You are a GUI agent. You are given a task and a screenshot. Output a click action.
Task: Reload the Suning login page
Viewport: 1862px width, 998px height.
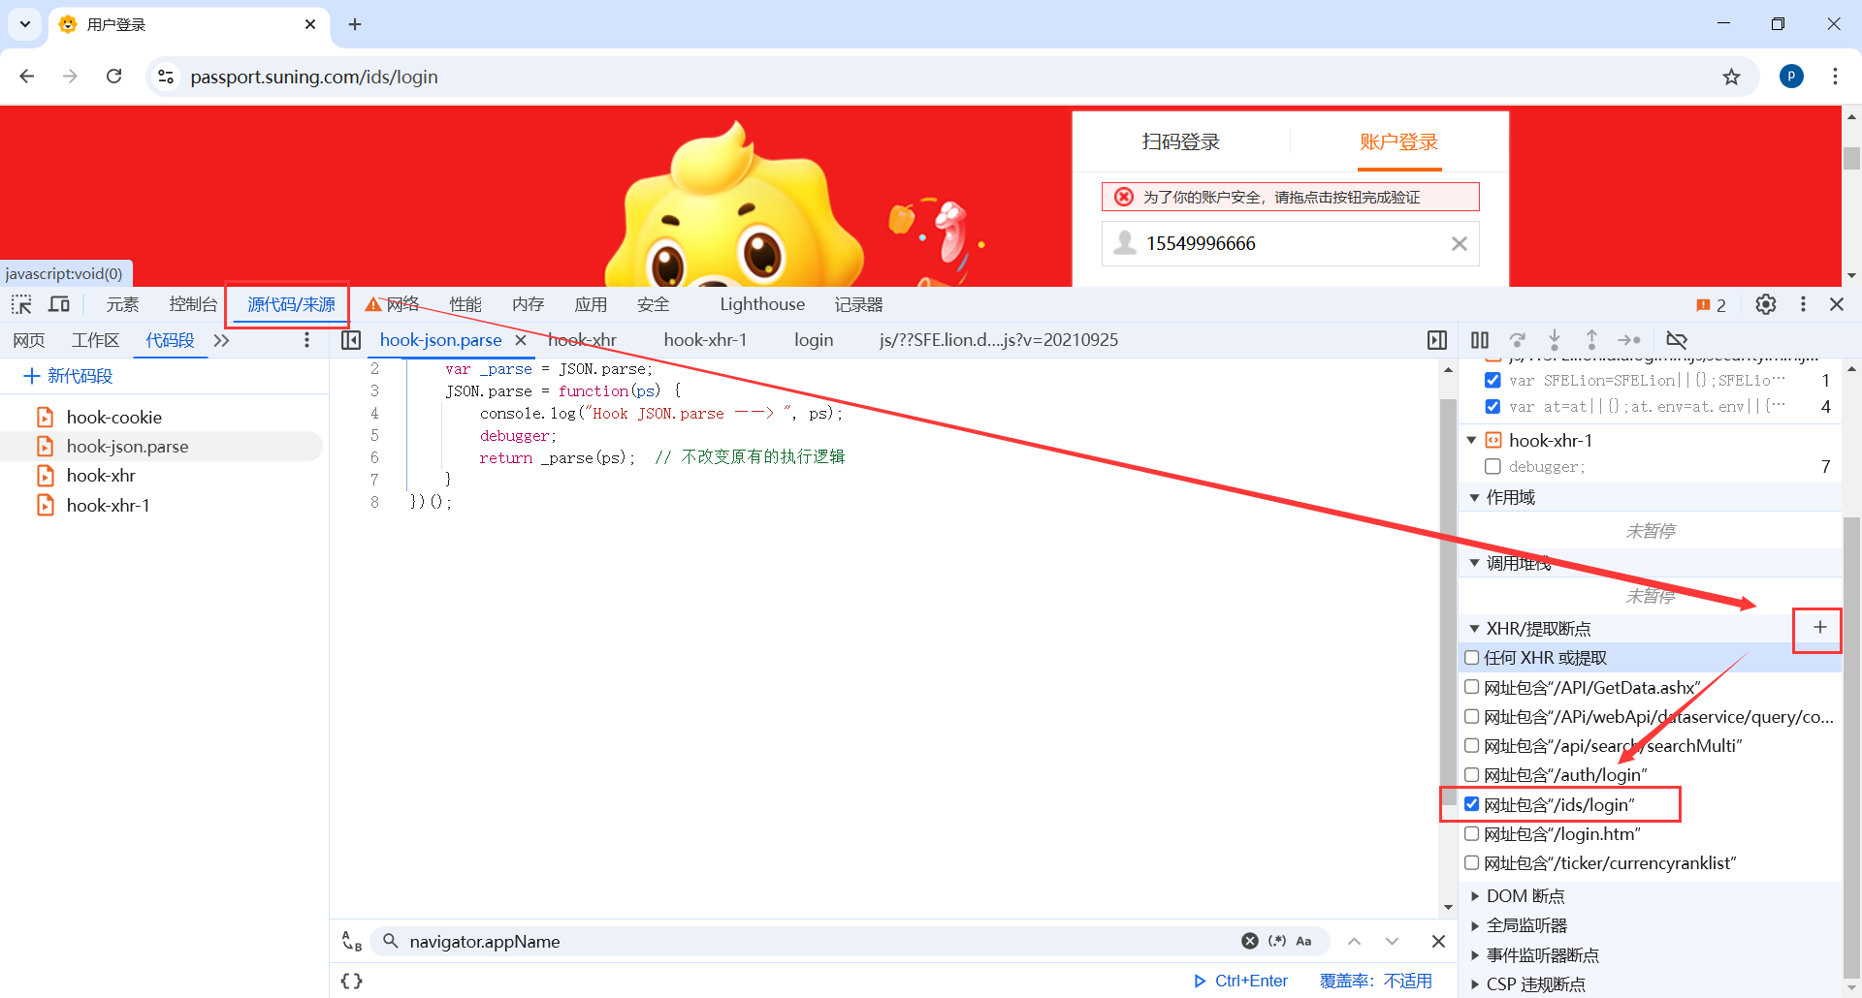pos(113,77)
